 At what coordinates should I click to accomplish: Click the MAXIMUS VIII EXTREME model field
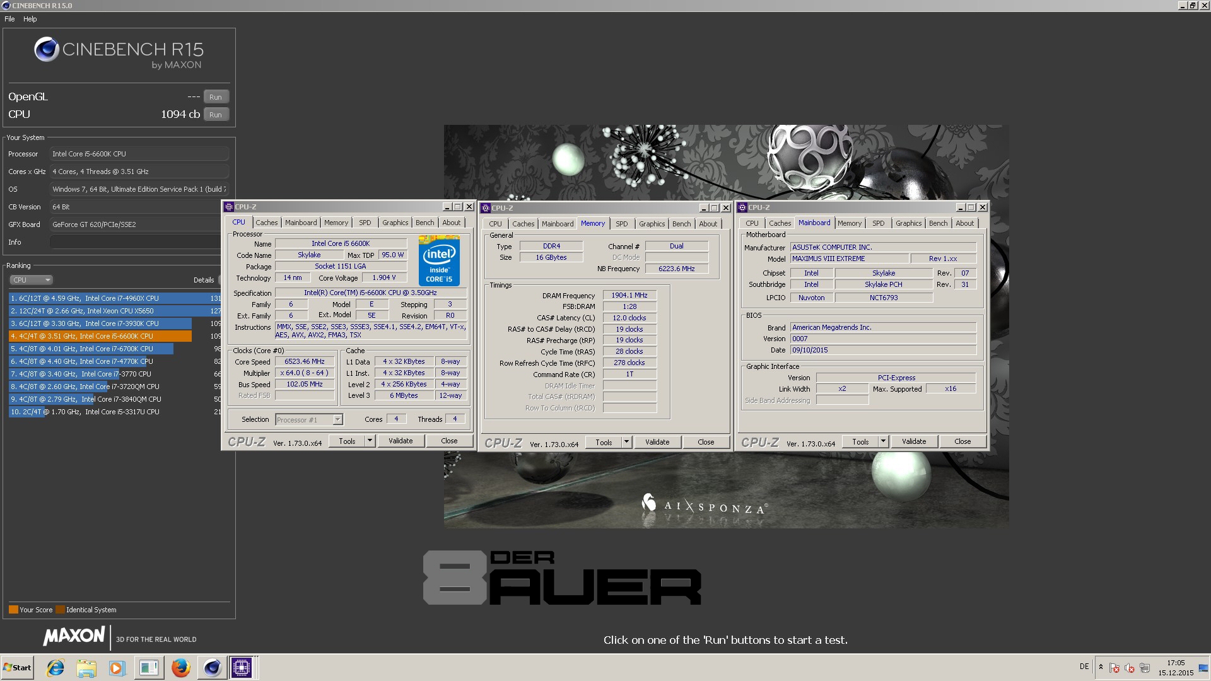click(850, 259)
